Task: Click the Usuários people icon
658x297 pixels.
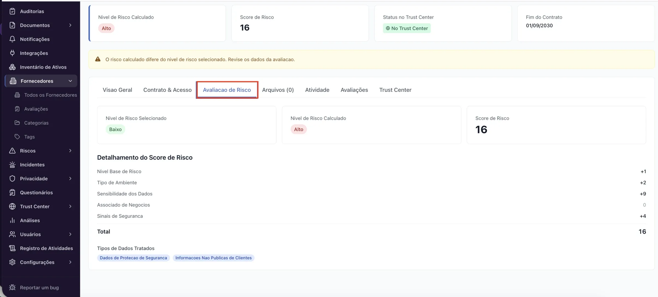Action: click(12, 234)
